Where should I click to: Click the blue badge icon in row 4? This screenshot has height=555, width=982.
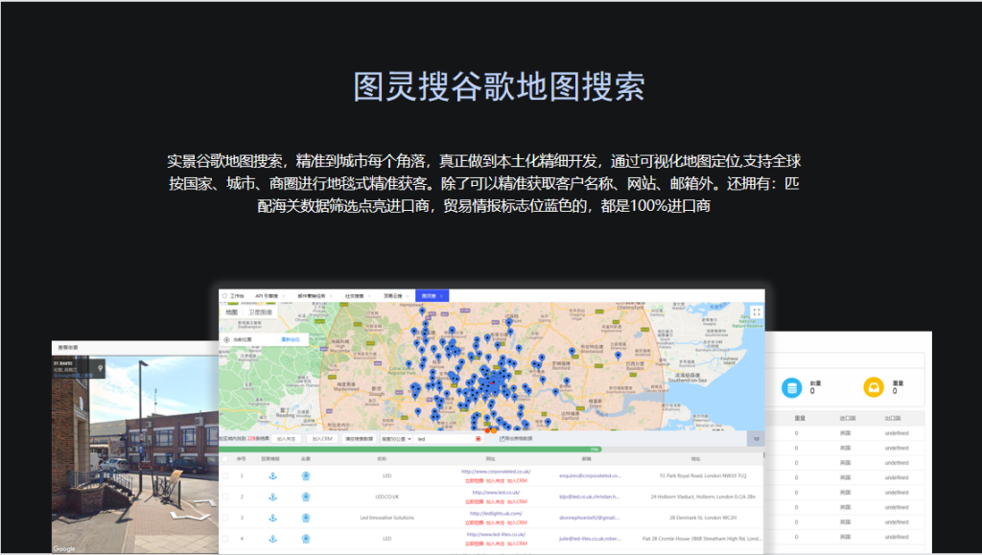(305, 539)
